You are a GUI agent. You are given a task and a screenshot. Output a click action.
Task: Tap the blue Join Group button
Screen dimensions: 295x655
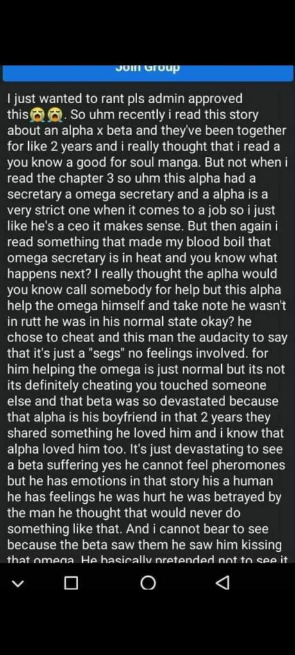click(x=147, y=72)
